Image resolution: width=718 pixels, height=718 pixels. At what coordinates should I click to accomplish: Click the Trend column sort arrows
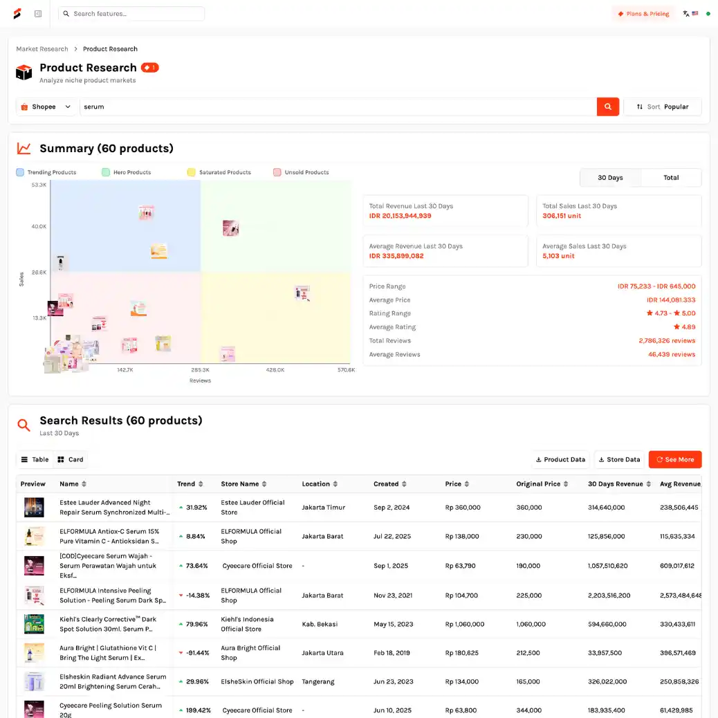(x=201, y=484)
